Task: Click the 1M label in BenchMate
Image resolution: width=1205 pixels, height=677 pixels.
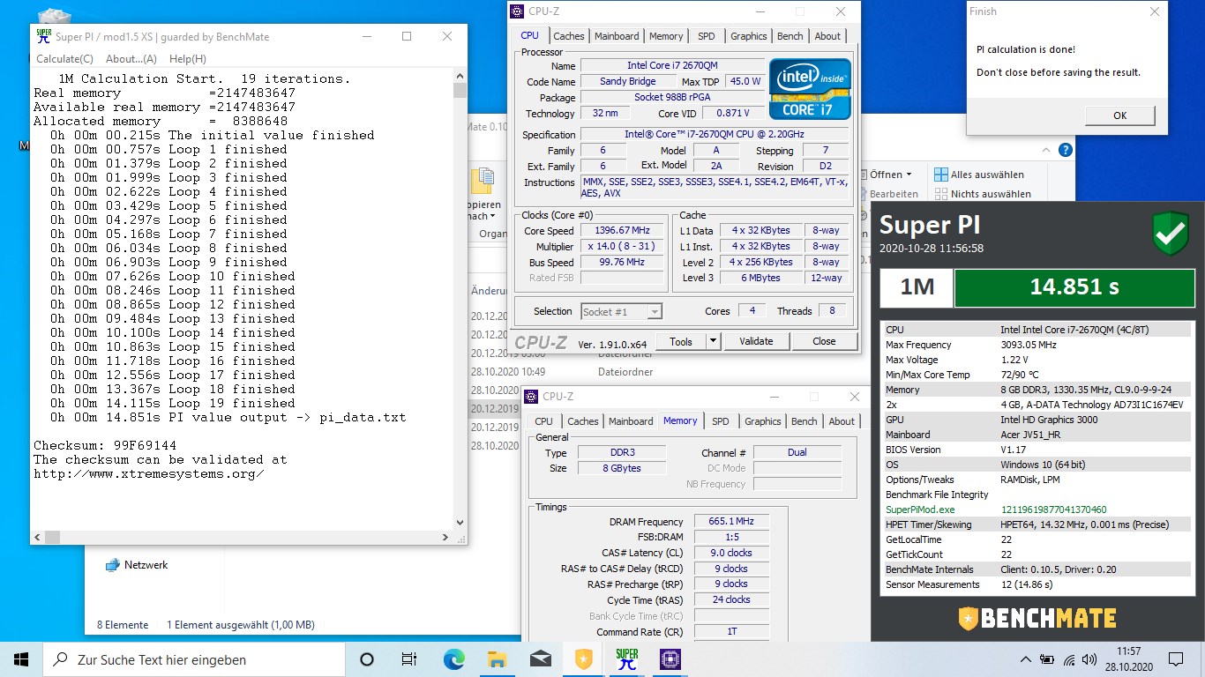Action: (917, 287)
